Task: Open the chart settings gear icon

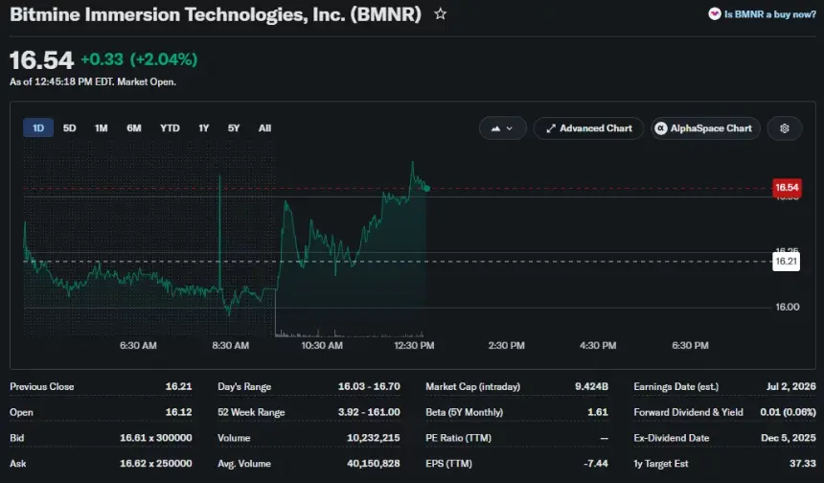Action: tap(785, 128)
